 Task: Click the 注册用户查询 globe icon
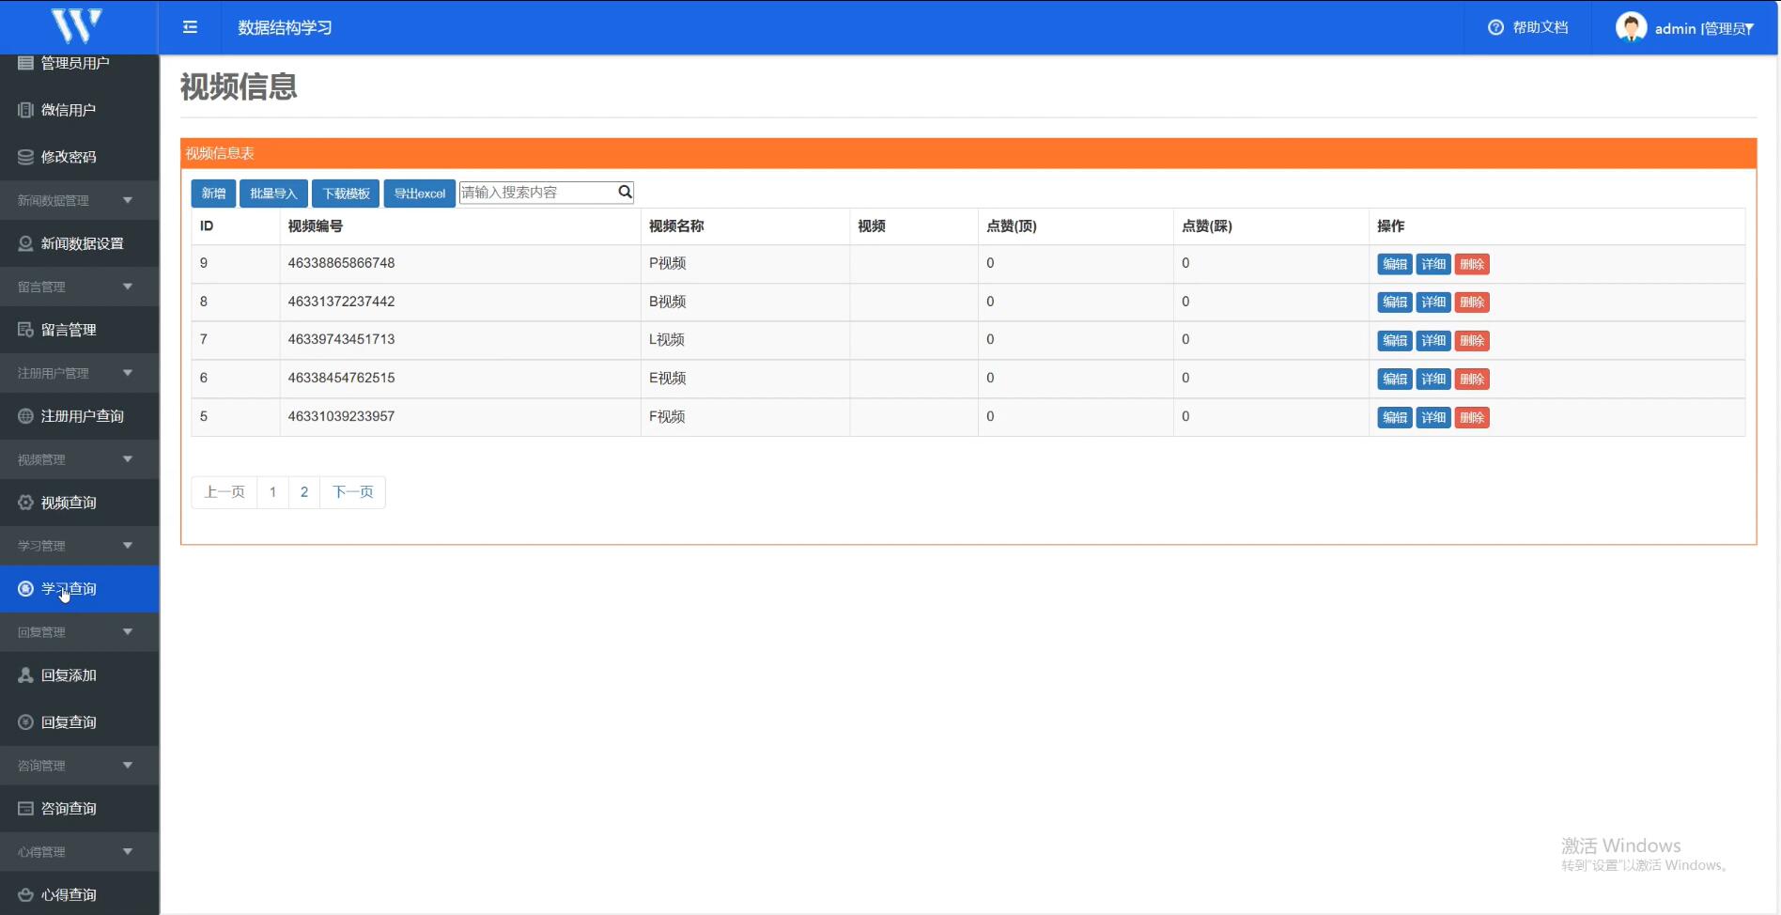pyautogui.click(x=25, y=416)
